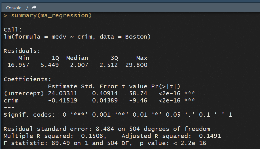Click the residual Max value 29.800

coord(136,65)
